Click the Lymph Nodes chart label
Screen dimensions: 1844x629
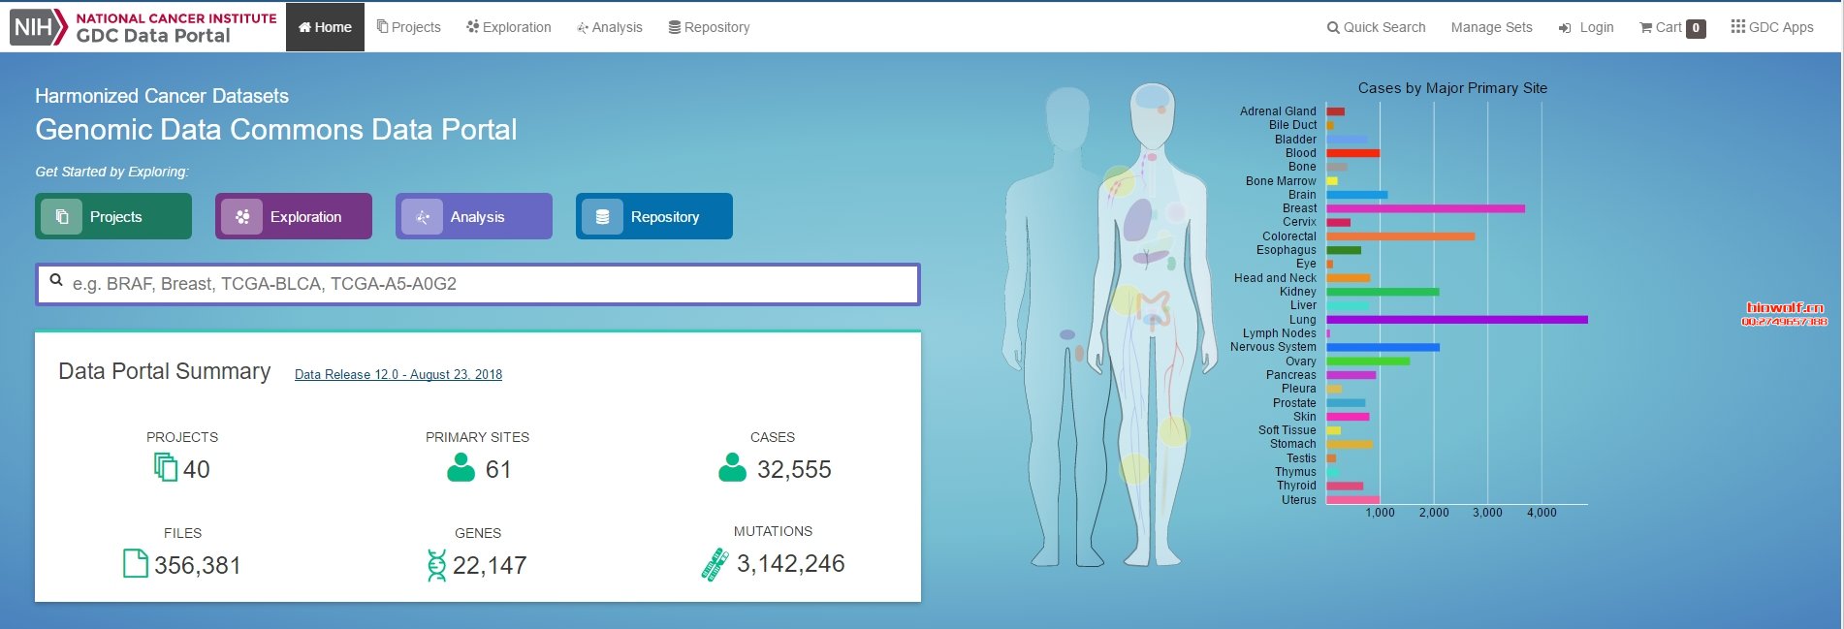click(1280, 333)
